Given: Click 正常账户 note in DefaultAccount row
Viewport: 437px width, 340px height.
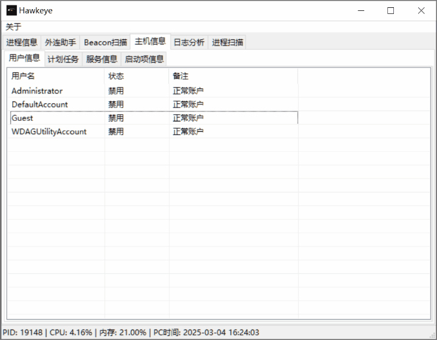Looking at the screenshot, I should click(188, 104).
